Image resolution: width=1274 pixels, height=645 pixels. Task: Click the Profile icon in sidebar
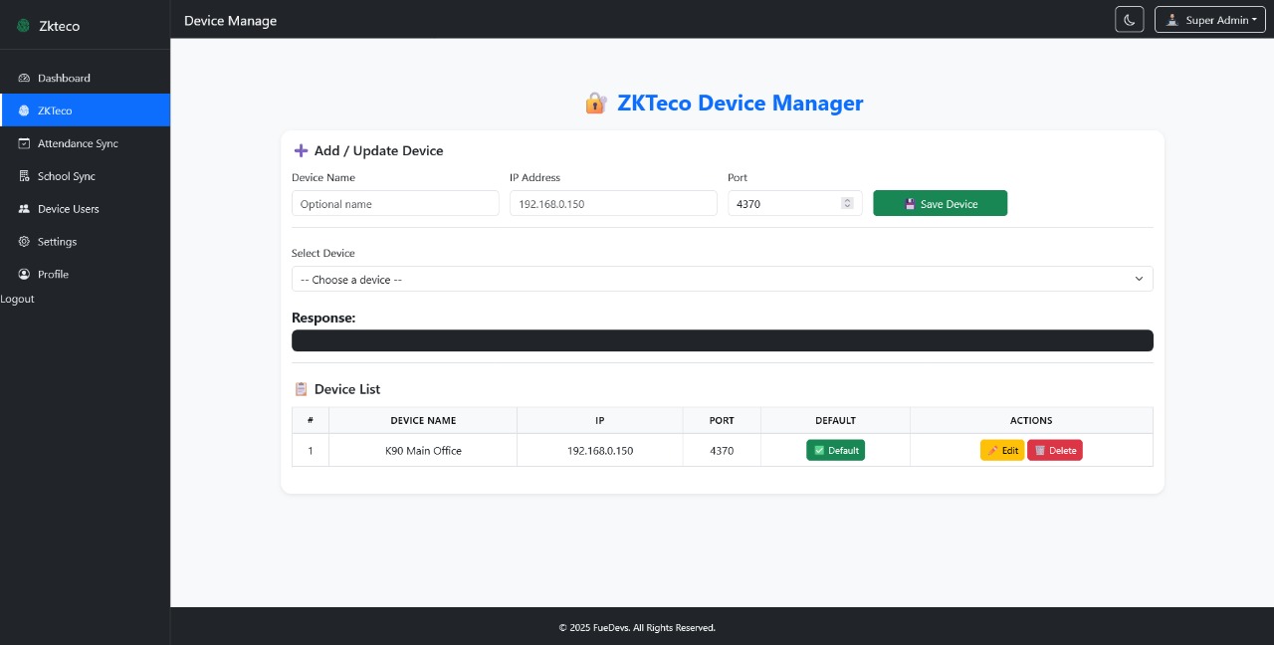click(24, 275)
